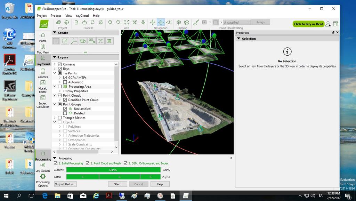Click the Click to Buy or Rent button
Image resolution: width=356 pixels, height=201 pixels.
tap(308, 24)
